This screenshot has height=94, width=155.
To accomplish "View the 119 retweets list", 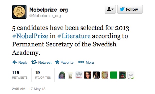I will [20, 75].
